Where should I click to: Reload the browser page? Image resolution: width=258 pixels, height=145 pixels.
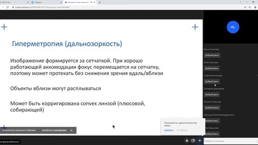8,7
